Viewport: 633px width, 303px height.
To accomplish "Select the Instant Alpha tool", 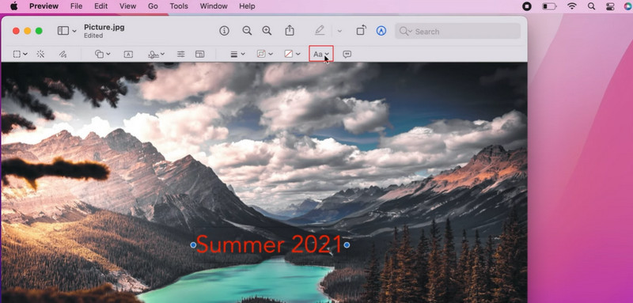I will pos(40,54).
